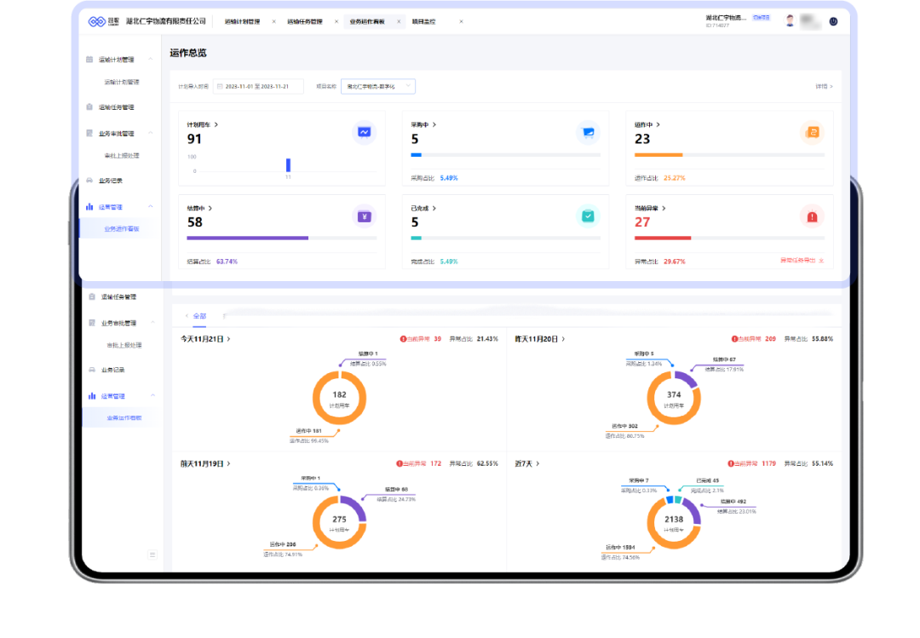920x638 pixels.
Task: Switch to the 项目监控 header tab
Action: pyautogui.click(x=423, y=21)
